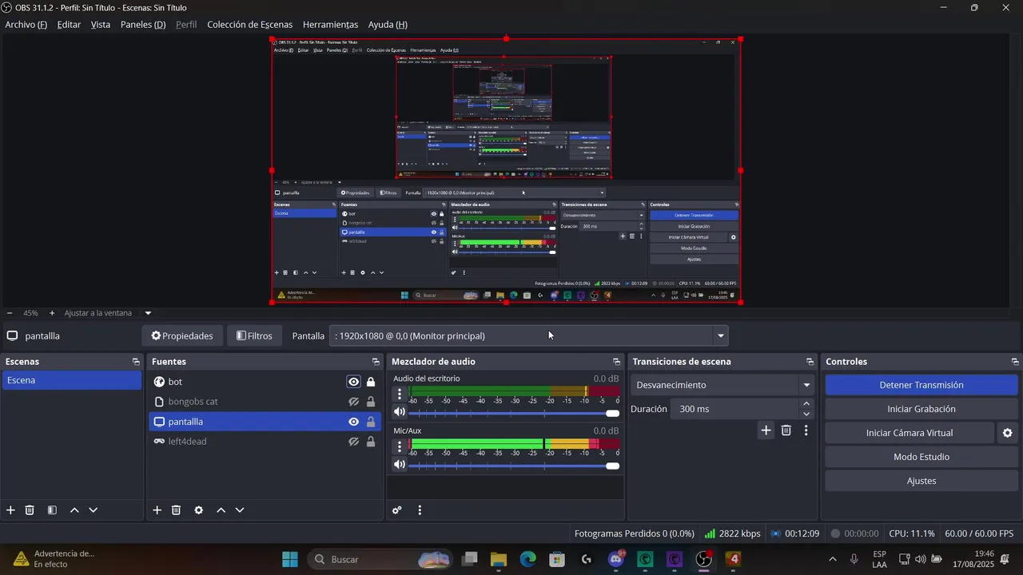Decrease Duración with down stepper arrow

[x=806, y=414]
